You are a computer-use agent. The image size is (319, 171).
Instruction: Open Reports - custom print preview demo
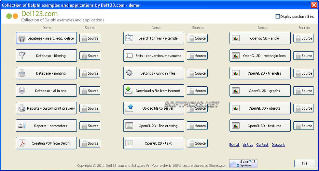[46, 108]
